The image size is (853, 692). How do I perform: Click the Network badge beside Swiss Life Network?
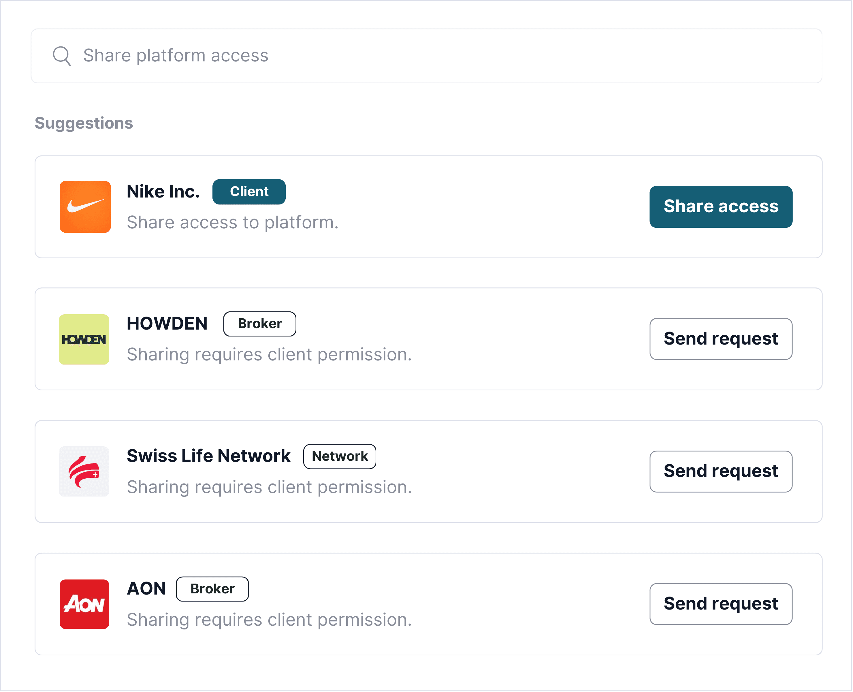(339, 456)
